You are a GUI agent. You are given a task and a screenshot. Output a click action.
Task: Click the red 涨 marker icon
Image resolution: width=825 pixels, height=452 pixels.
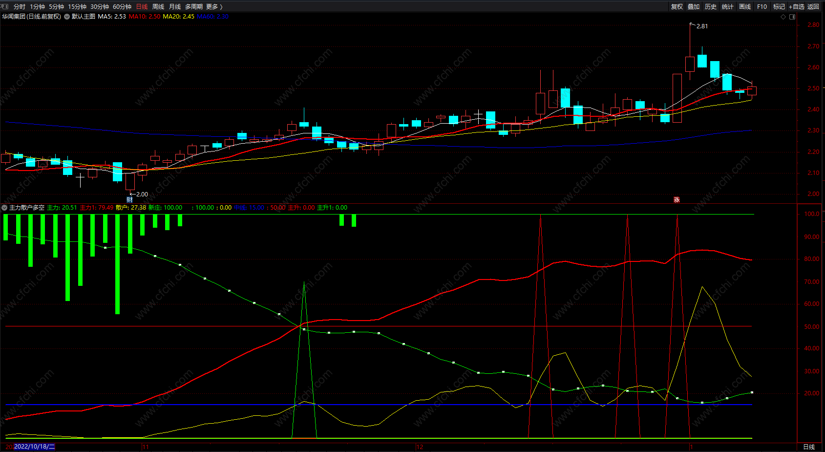677,199
